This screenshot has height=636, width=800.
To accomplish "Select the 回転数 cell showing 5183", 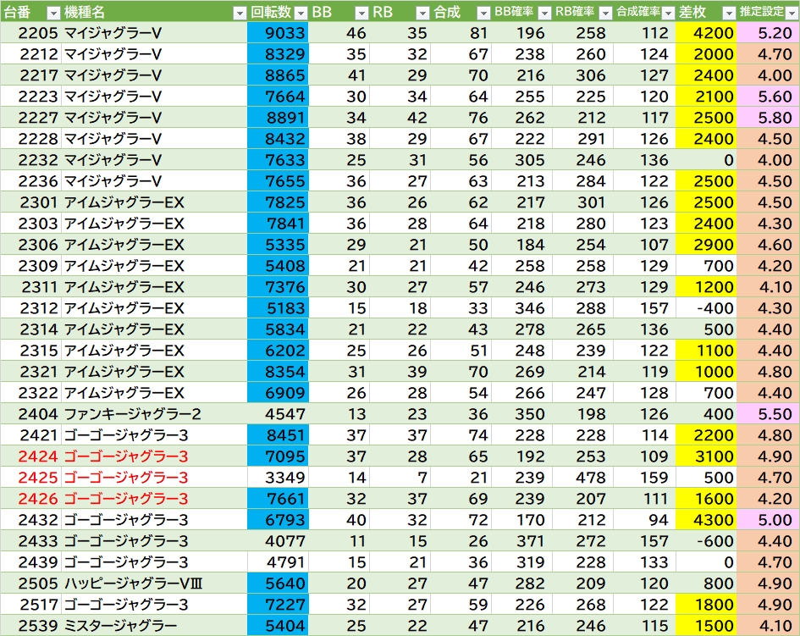I will click(x=278, y=308).
